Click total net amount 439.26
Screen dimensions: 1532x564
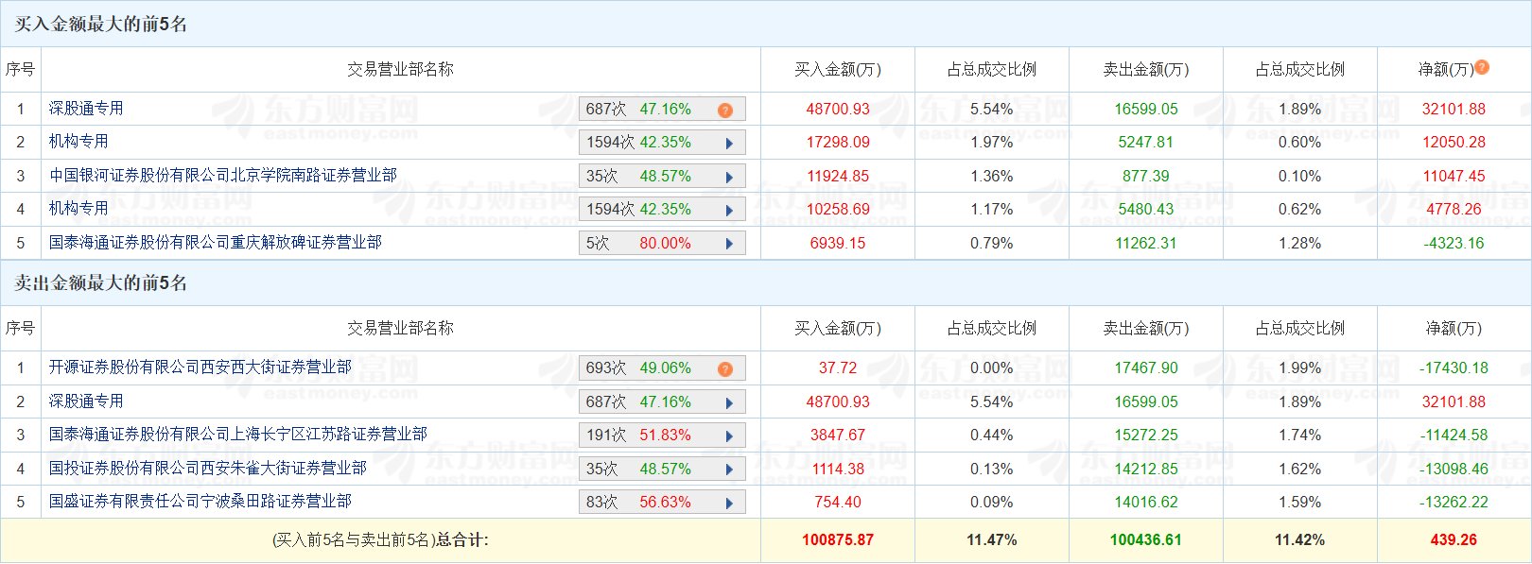point(1454,540)
